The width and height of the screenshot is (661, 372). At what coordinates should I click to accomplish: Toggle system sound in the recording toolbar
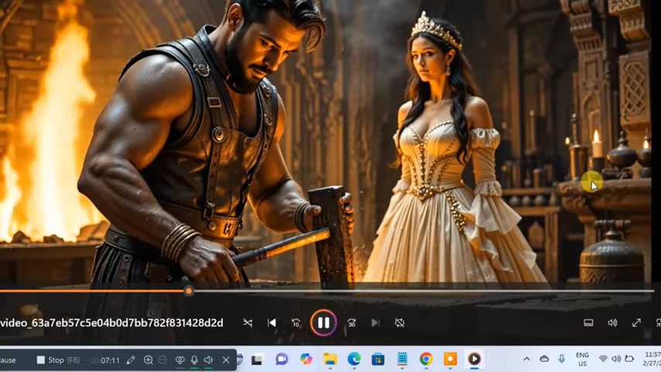tap(209, 360)
